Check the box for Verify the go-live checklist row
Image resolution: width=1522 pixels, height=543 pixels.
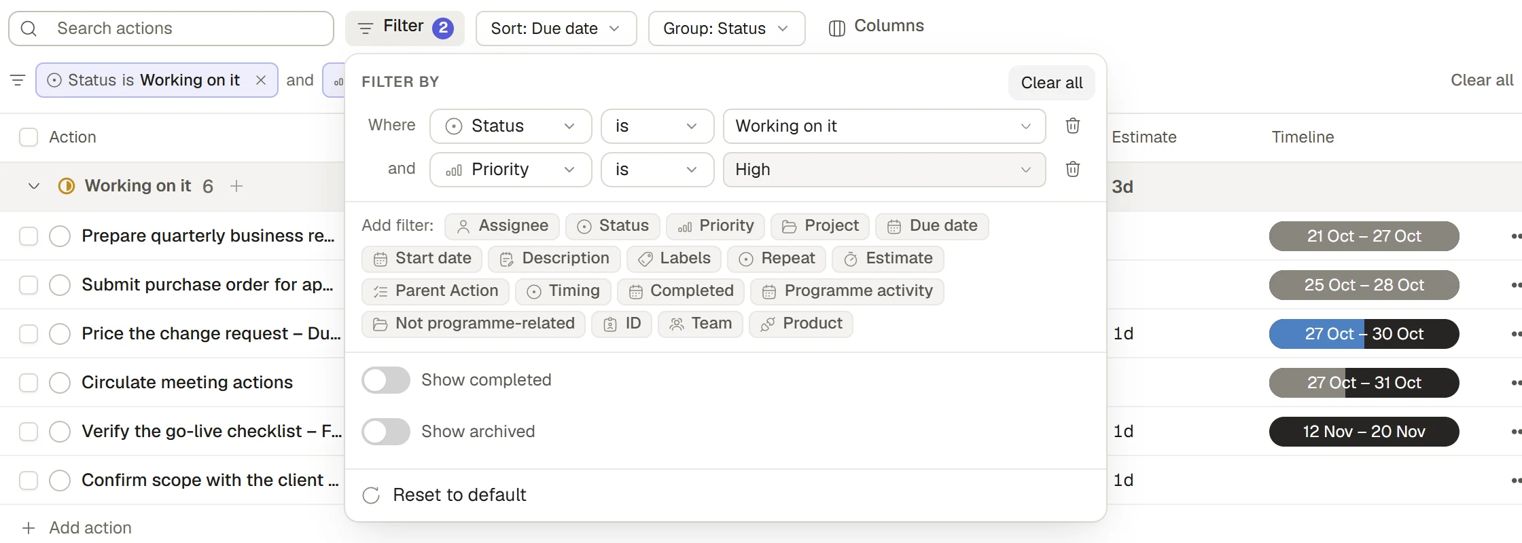pyautogui.click(x=29, y=432)
